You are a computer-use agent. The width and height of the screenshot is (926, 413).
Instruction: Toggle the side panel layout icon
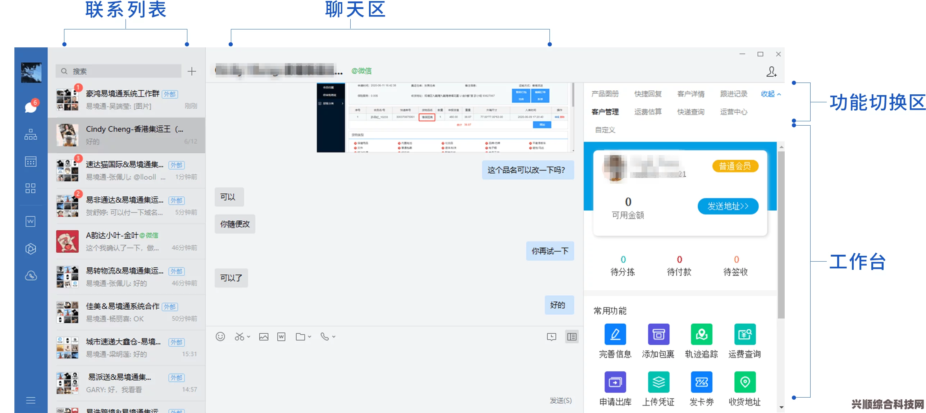[x=571, y=337]
